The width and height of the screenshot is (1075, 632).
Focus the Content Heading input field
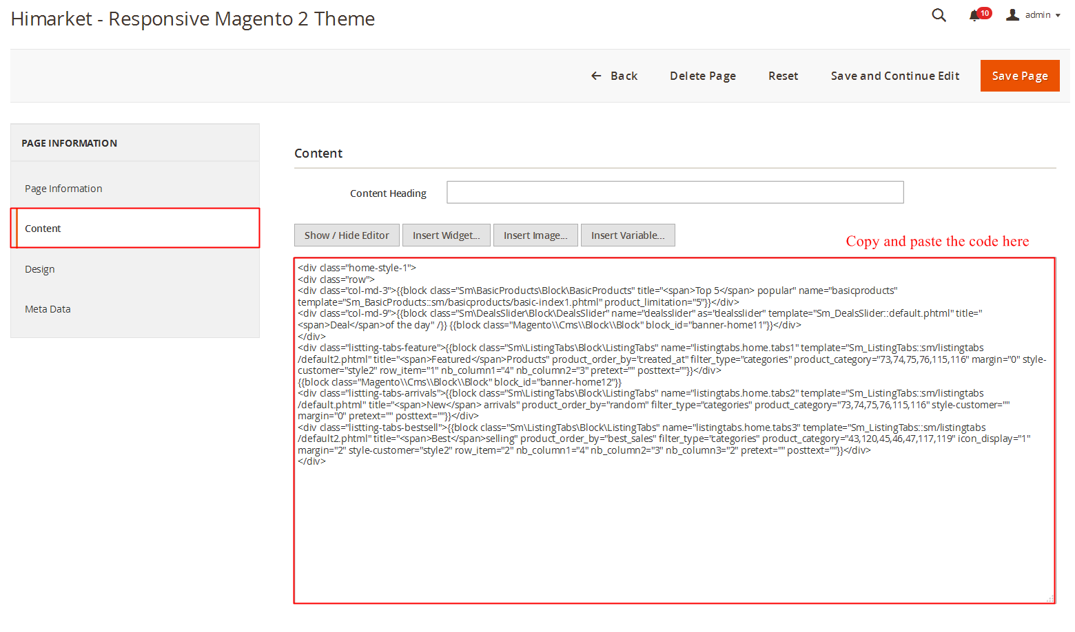[x=675, y=192]
